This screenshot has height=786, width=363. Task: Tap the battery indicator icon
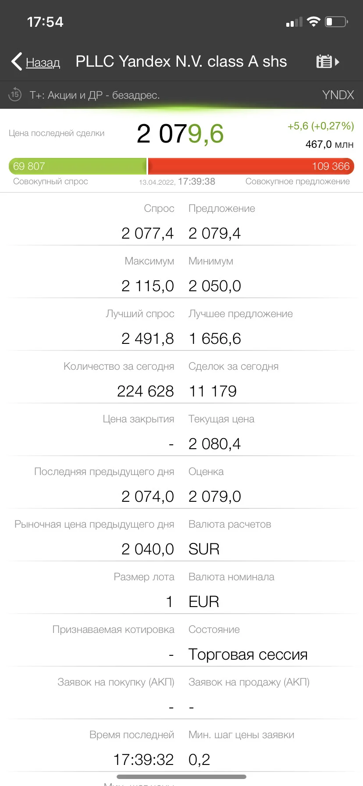tap(336, 21)
